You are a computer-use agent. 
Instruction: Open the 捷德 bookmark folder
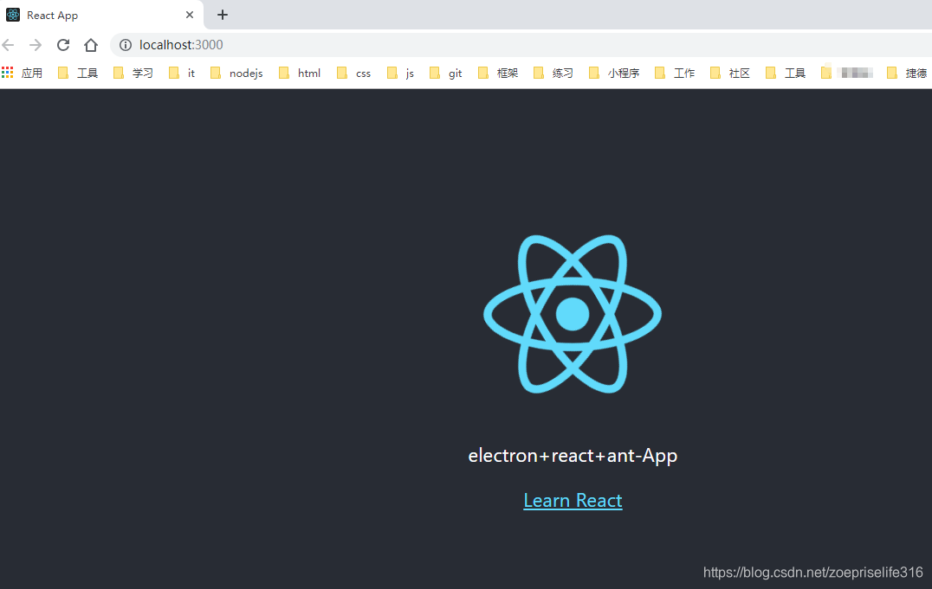(907, 73)
